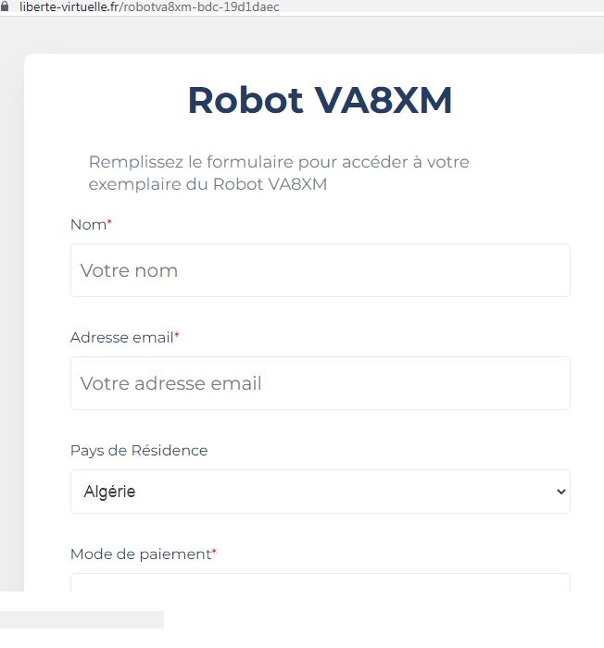
Task: Click the gray status bar at the bottom left
Action: [82, 619]
